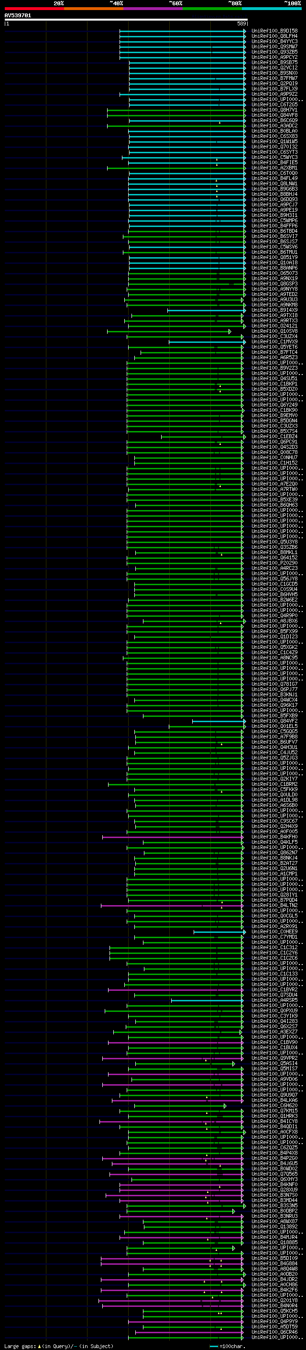Viewport: 306px width, 1350px height.
Task: Open hit UniRef100_B3S3N5
Action: [274, 1205]
